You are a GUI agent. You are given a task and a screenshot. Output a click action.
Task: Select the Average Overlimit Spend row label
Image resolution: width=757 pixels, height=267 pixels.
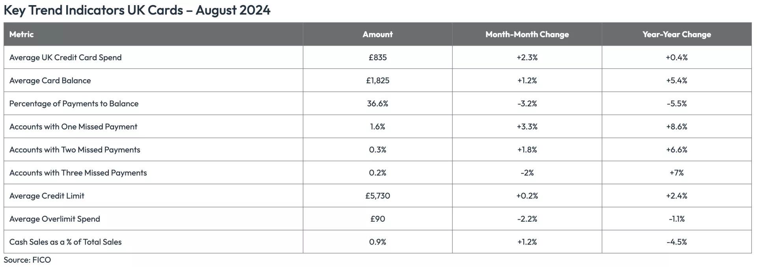click(55, 219)
